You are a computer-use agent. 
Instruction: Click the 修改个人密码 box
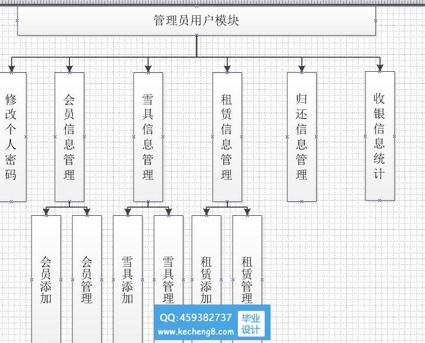point(13,137)
